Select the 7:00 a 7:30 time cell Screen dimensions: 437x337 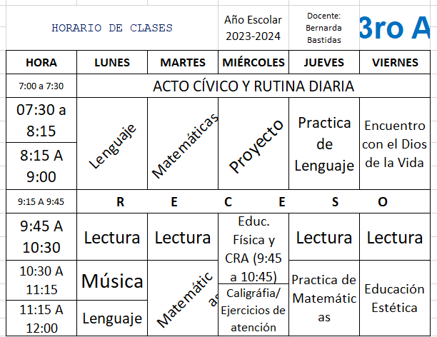tap(41, 86)
